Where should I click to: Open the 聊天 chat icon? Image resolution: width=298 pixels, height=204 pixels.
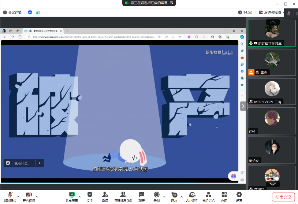141,195
